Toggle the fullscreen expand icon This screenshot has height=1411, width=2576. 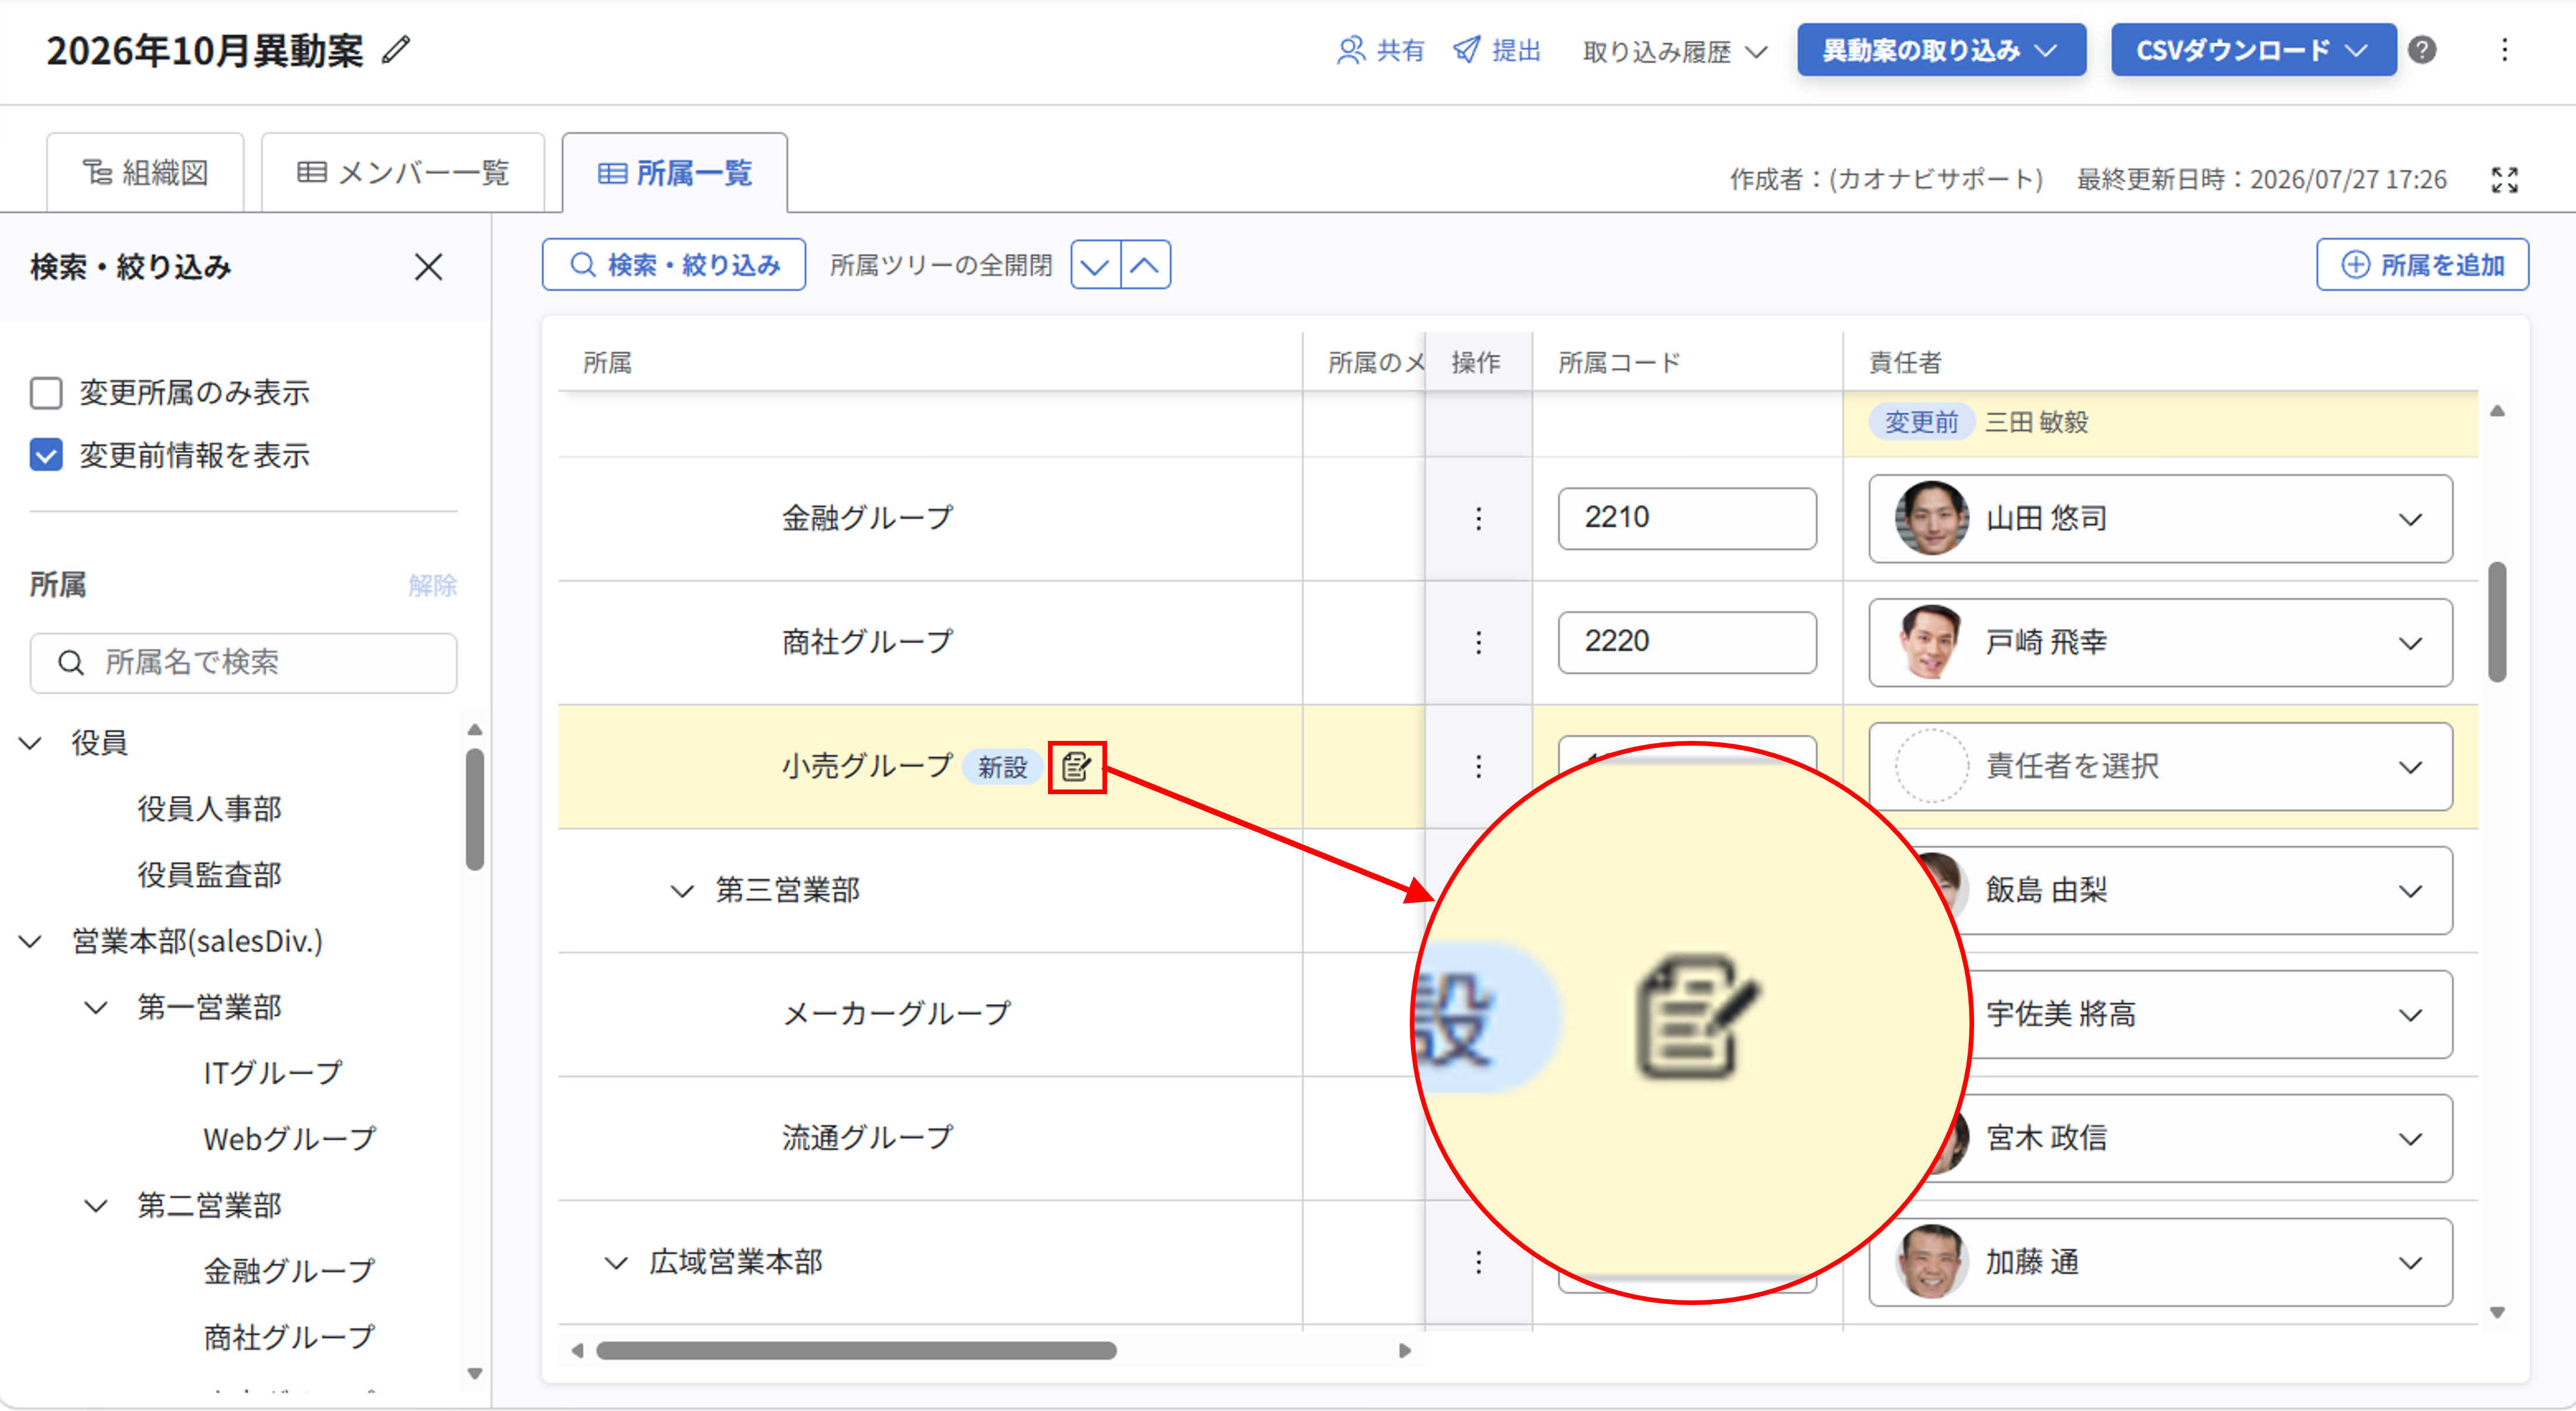point(2504,180)
